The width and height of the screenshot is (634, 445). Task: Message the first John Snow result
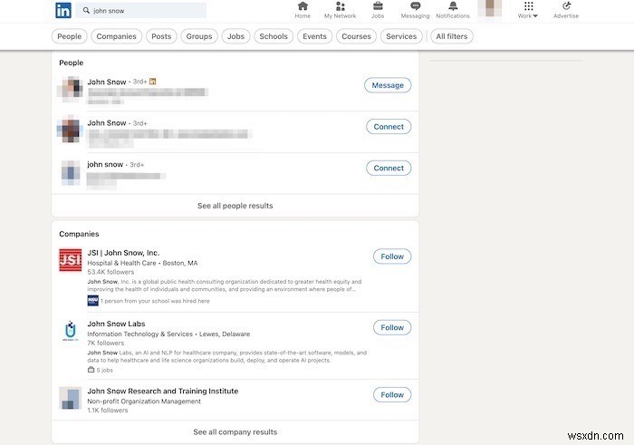(388, 85)
